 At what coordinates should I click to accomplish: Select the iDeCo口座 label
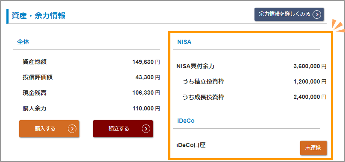point(191,145)
